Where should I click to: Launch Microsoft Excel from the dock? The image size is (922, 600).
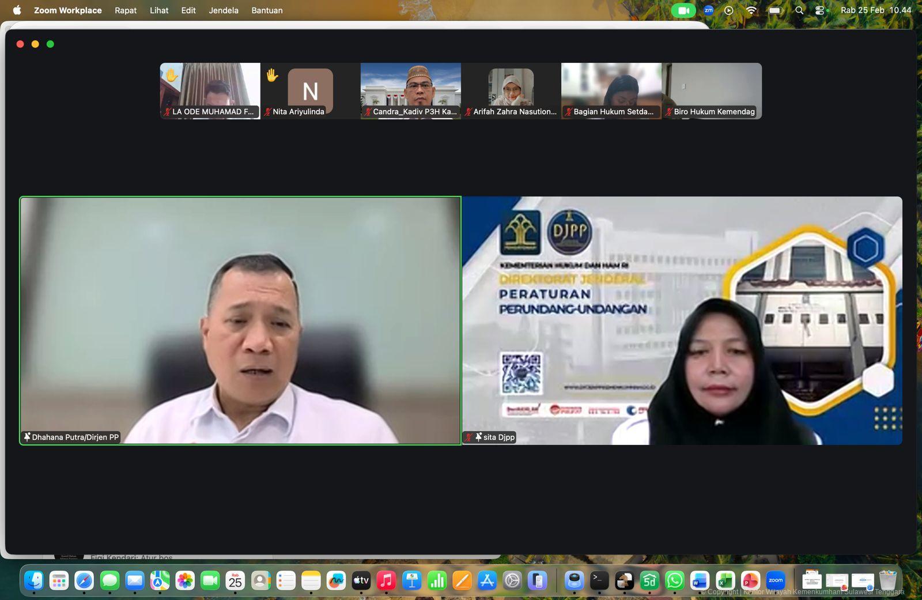tap(725, 580)
